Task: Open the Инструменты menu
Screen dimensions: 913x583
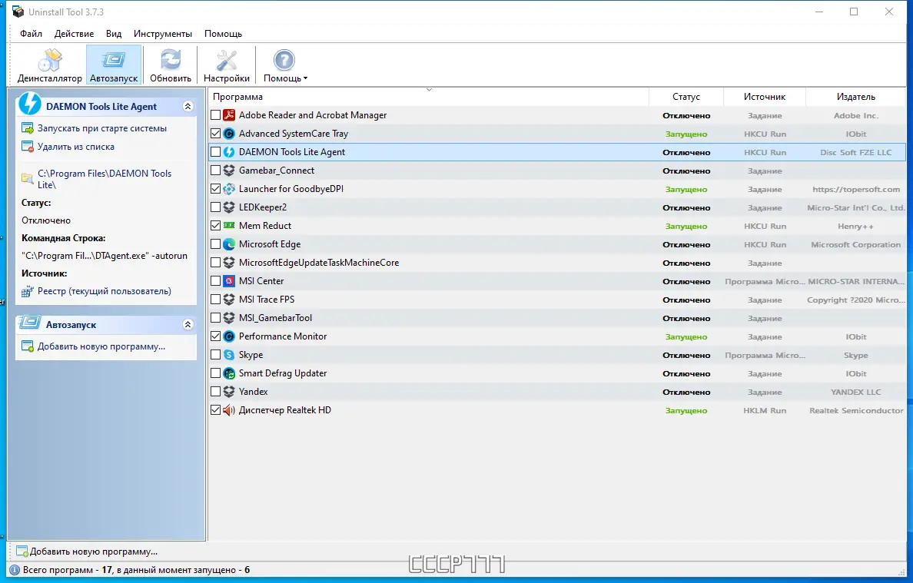Action: 162,34
